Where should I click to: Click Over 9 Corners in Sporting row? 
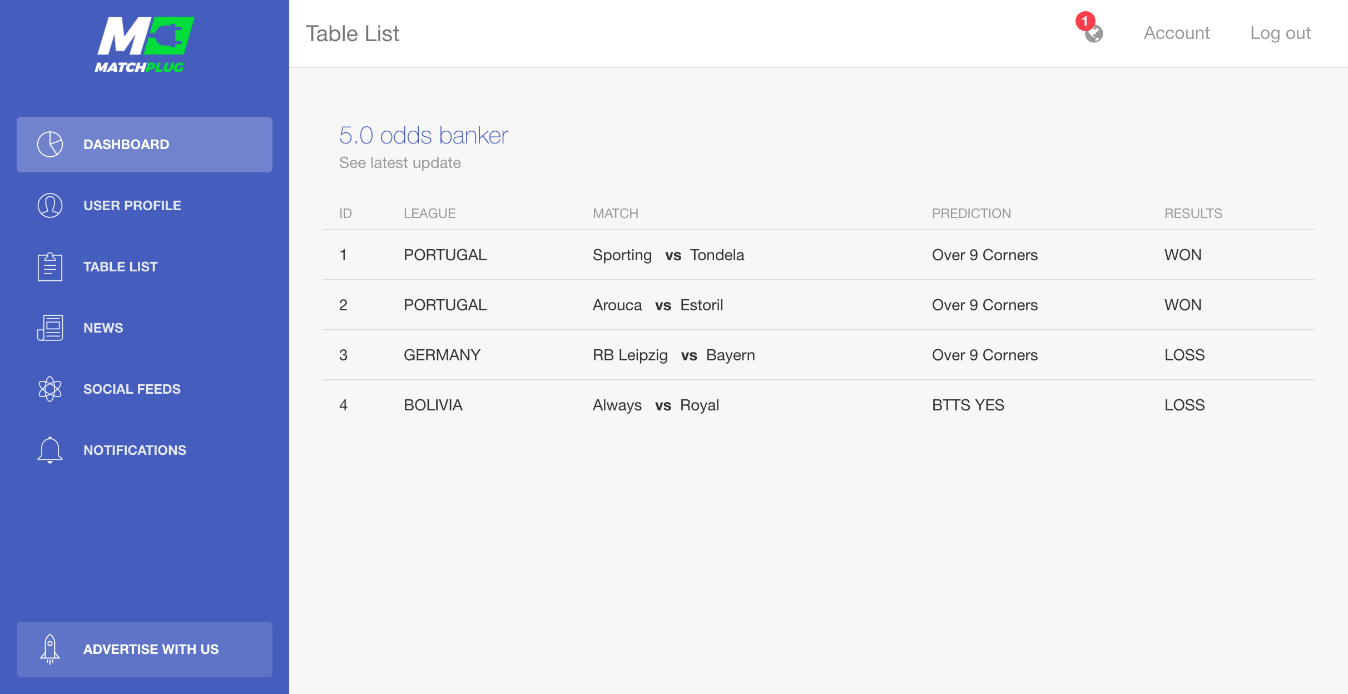[x=985, y=255]
